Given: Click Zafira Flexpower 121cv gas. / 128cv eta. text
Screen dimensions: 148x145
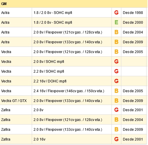Looking at the screenshot, I should click(68, 120).
